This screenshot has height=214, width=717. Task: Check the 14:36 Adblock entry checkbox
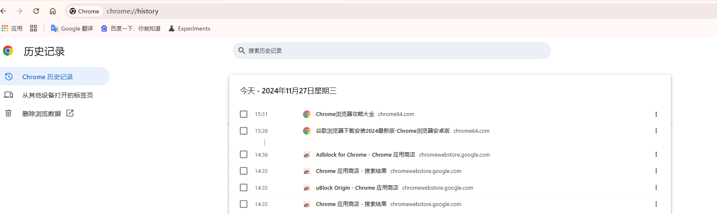point(244,155)
